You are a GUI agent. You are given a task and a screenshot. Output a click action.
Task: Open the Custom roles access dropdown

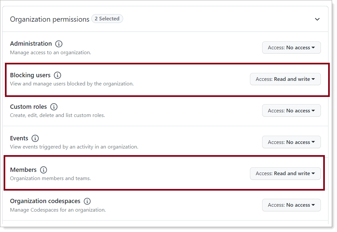tap(291, 110)
